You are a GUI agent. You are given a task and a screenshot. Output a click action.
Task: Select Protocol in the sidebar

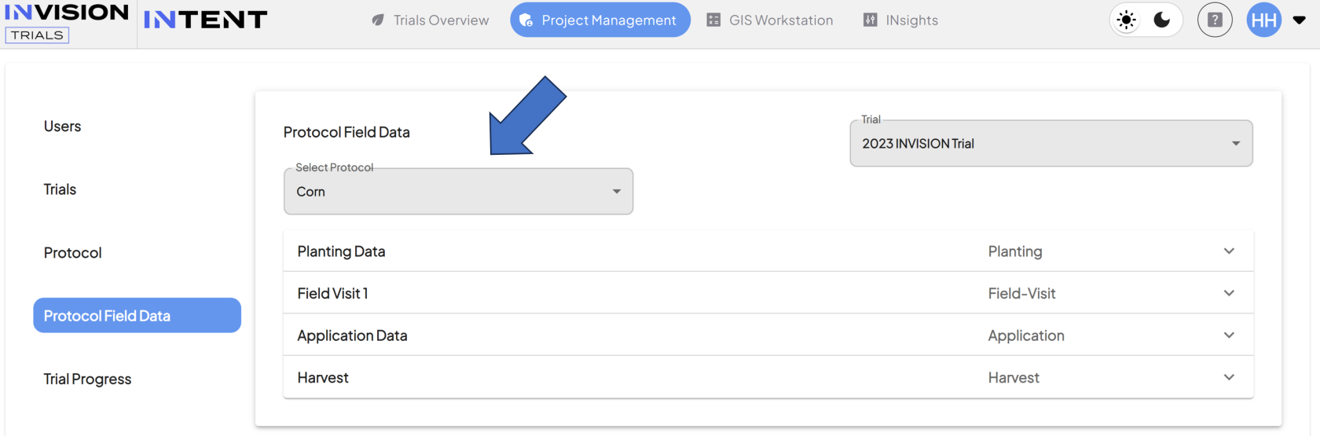(73, 253)
